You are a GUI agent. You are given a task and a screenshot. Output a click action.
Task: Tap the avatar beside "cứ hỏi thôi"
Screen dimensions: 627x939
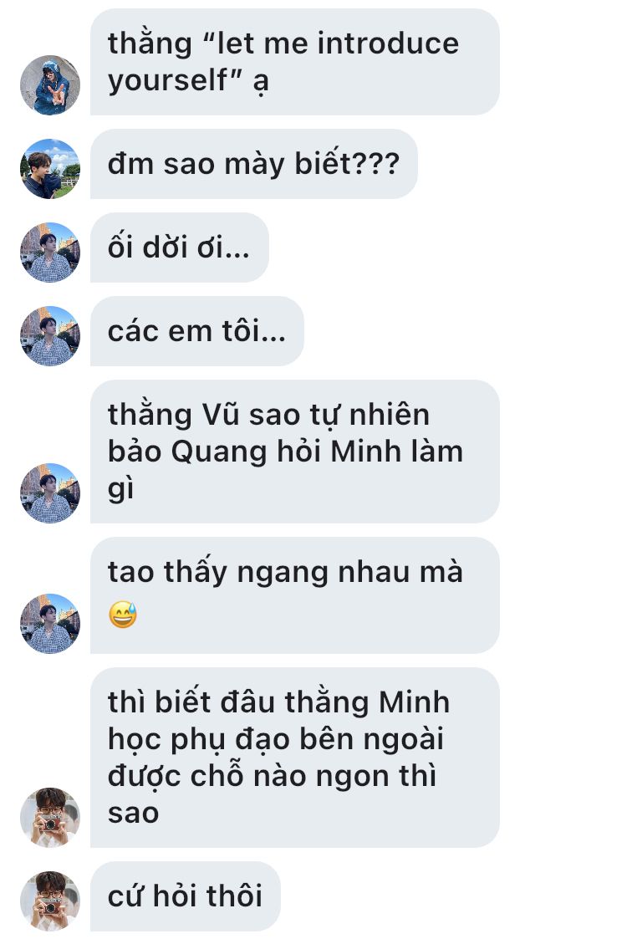(50, 901)
